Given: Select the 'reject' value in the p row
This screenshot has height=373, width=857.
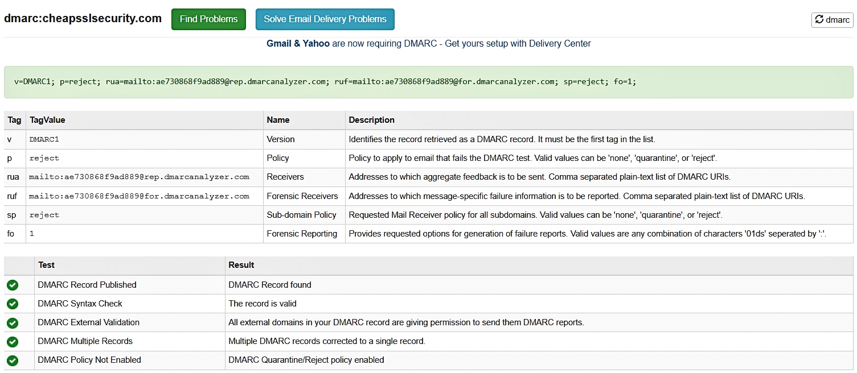Looking at the screenshot, I should (44, 158).
